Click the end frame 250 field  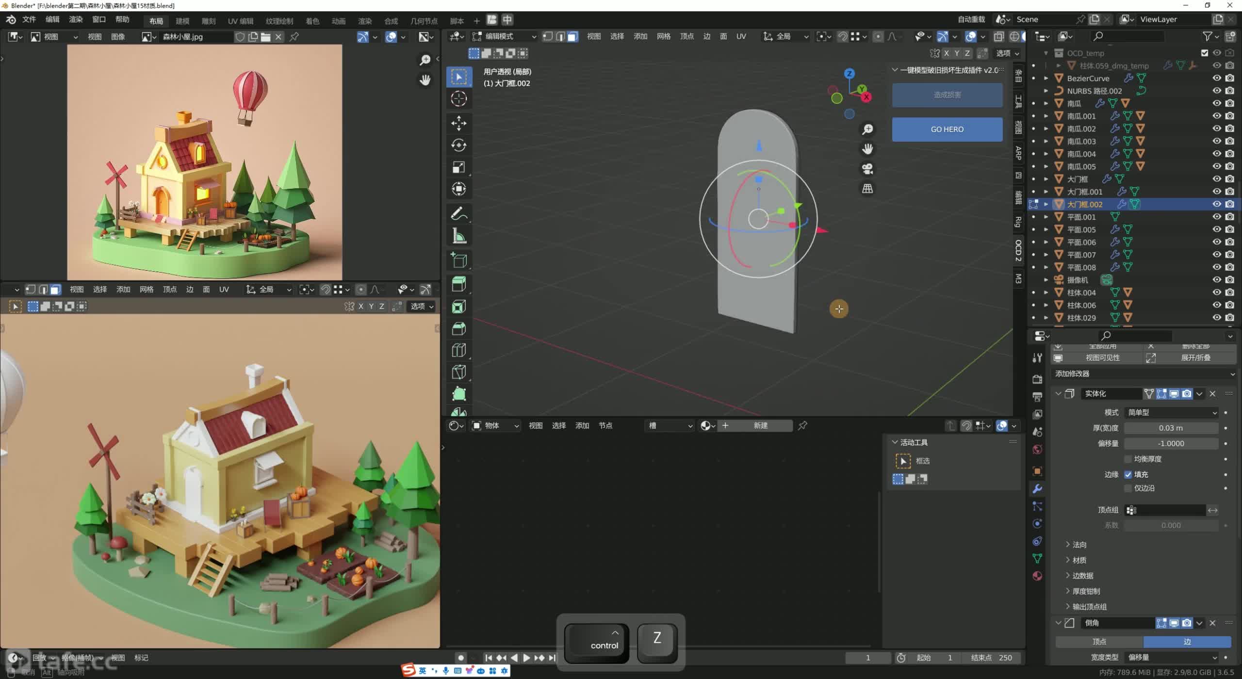click(x=992, y=658)
